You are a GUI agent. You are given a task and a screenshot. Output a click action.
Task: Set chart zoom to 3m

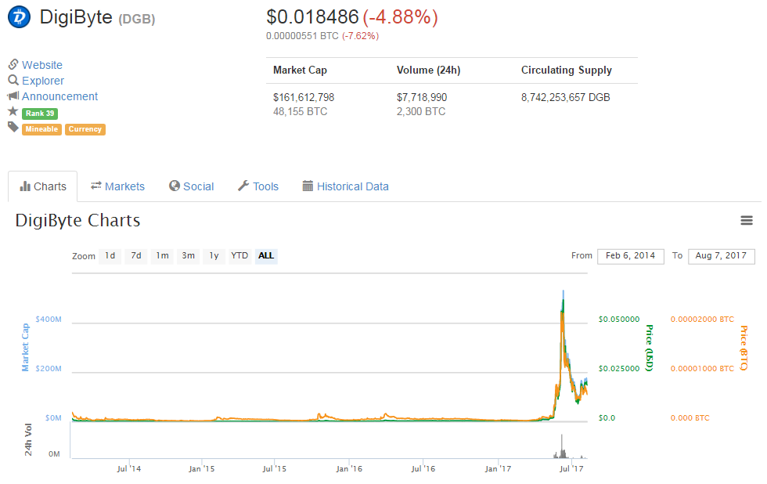[189, 255]
